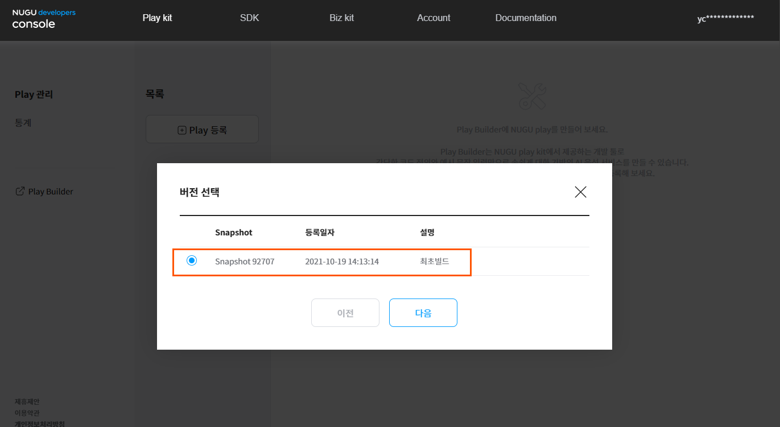The width and height of the screenshot is (780, 427).
Task: Select Play 관리 in the sidebar
Action: pos(34,94)
